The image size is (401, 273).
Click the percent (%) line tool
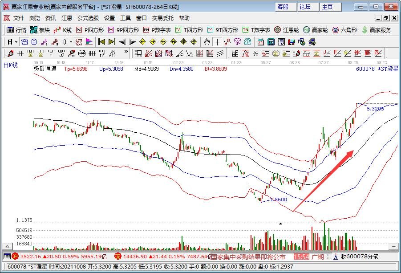(x=255, y=53)
